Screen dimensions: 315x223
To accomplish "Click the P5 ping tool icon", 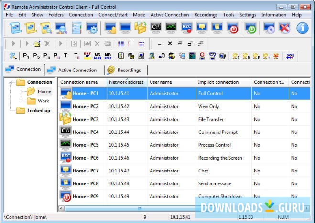I will 36,56.
